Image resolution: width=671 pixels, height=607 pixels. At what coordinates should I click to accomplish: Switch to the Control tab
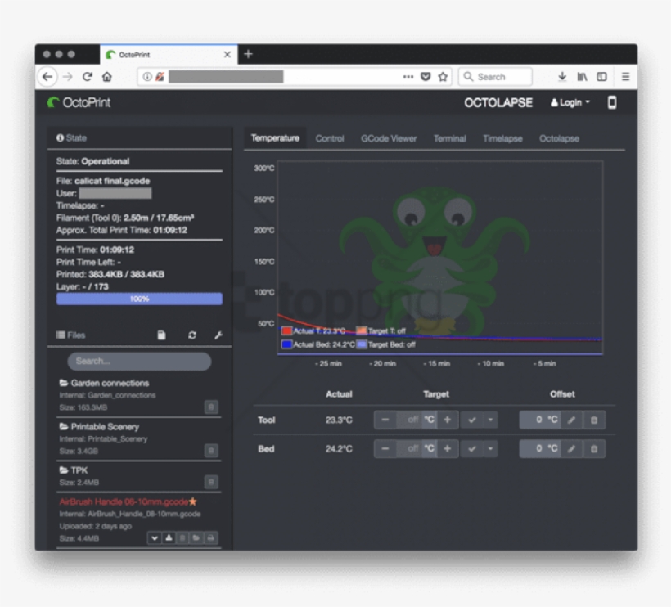330,138
